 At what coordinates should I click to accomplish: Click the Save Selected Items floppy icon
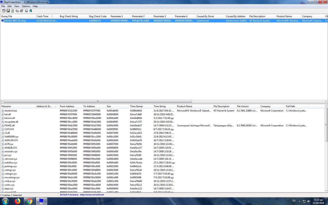(x=8, y=11)
